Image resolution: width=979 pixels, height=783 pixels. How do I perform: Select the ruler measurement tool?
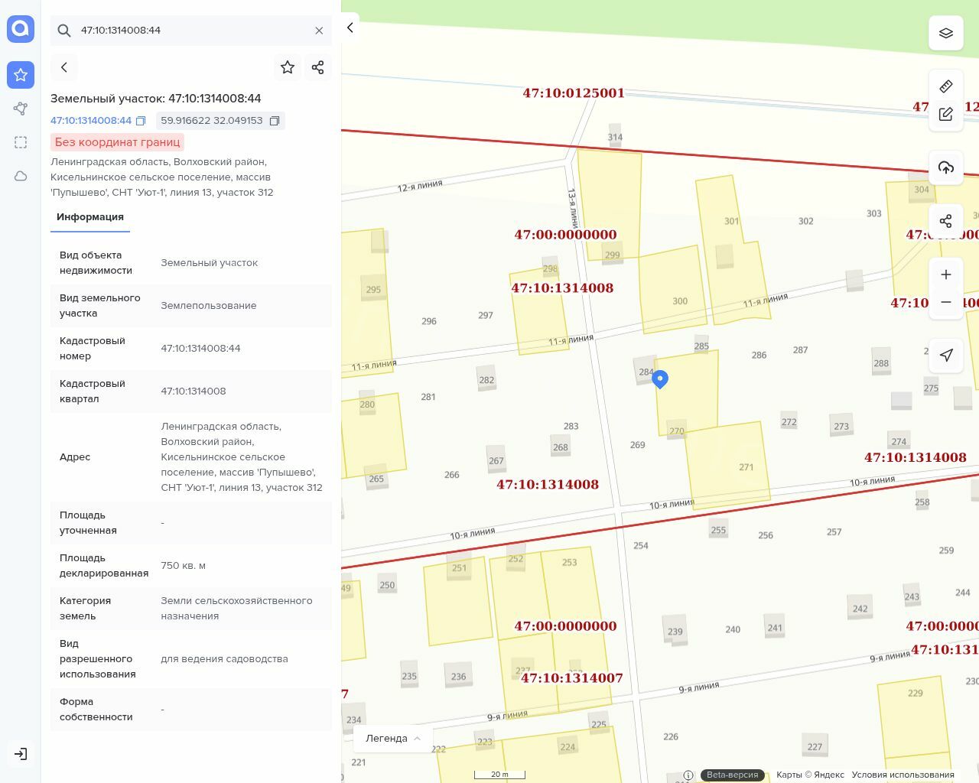[945, 86]
